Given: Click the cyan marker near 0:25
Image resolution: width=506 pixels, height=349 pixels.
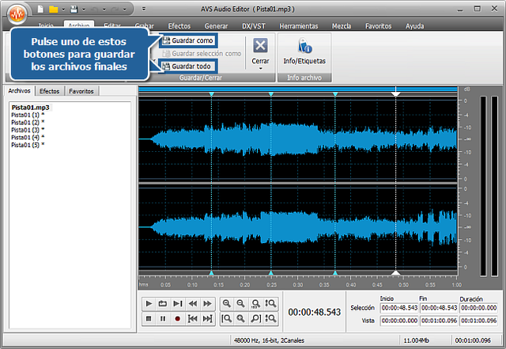Looking at the screenshot, I should (270, 93).
